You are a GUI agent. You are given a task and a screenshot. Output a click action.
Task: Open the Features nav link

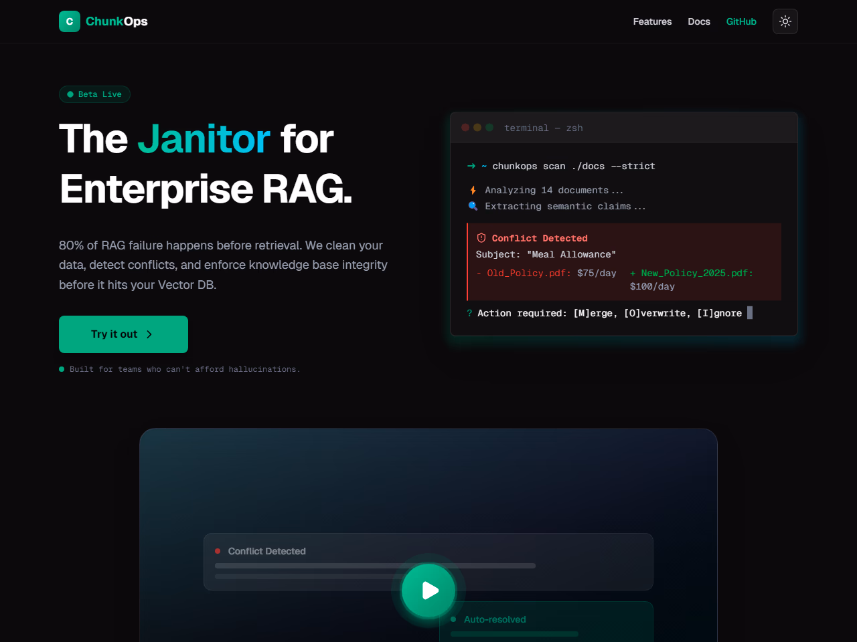pyautogui.click(x=652, y=21)
